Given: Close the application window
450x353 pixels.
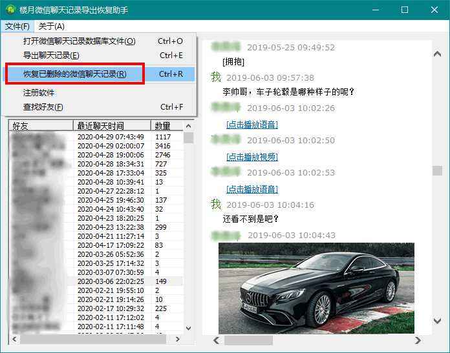Looking at the screenshot, I should pos(434,10).
